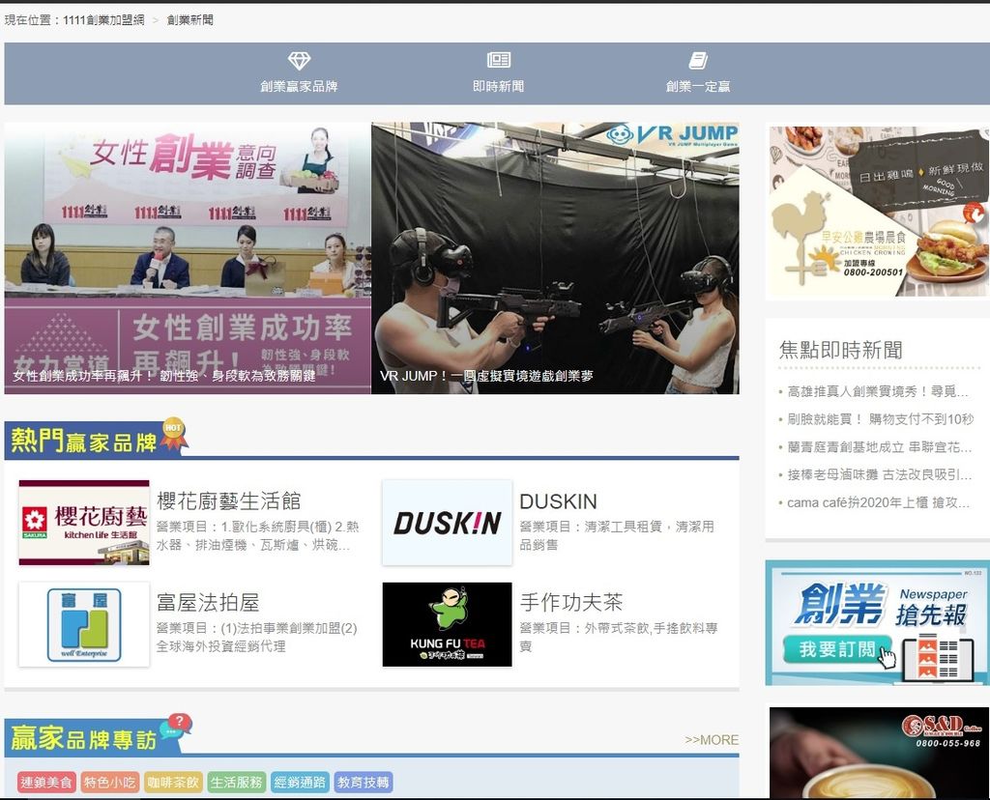Image resolution: width=990 pixels, height=800 pixels.
Task: Open the 櫻花廚藝生活館 brand title
Action: pos(228,501)
